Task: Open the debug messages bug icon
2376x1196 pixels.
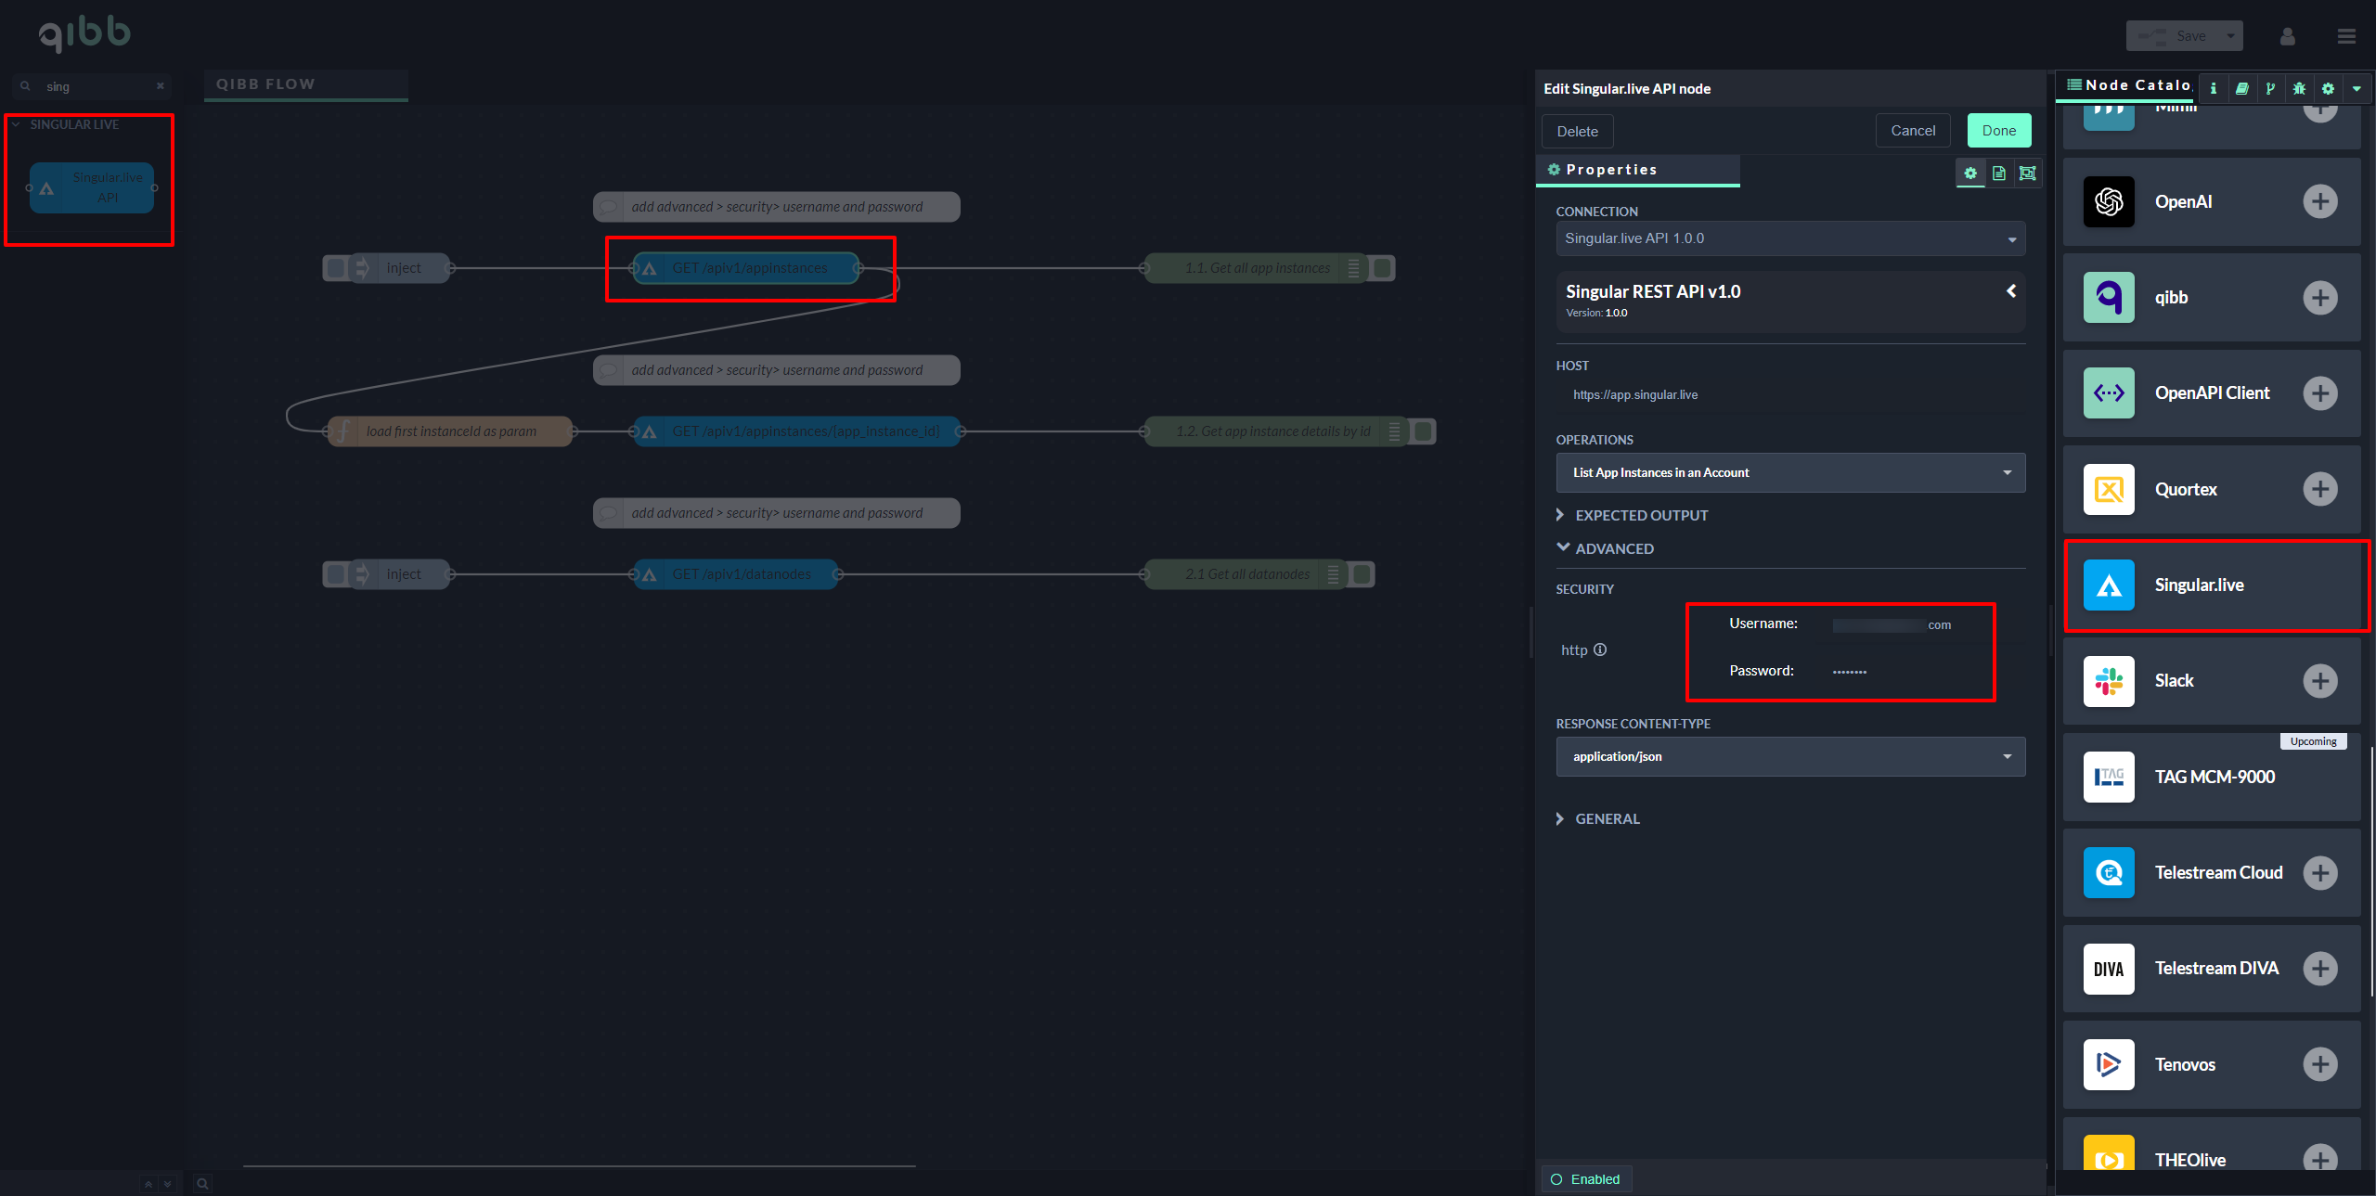Action: pos(2299,88)
